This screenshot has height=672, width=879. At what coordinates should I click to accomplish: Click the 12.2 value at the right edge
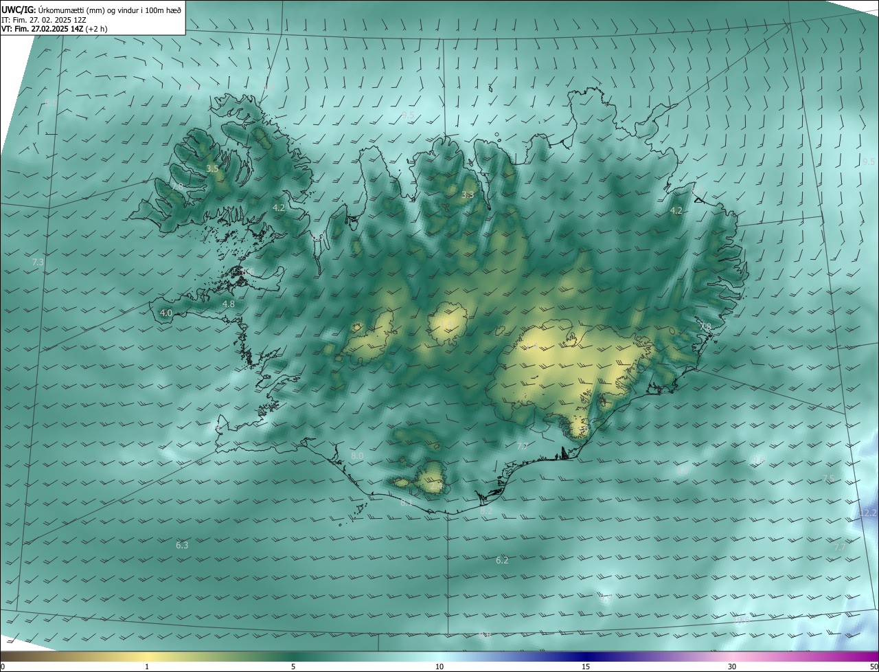tap(868, 513)
